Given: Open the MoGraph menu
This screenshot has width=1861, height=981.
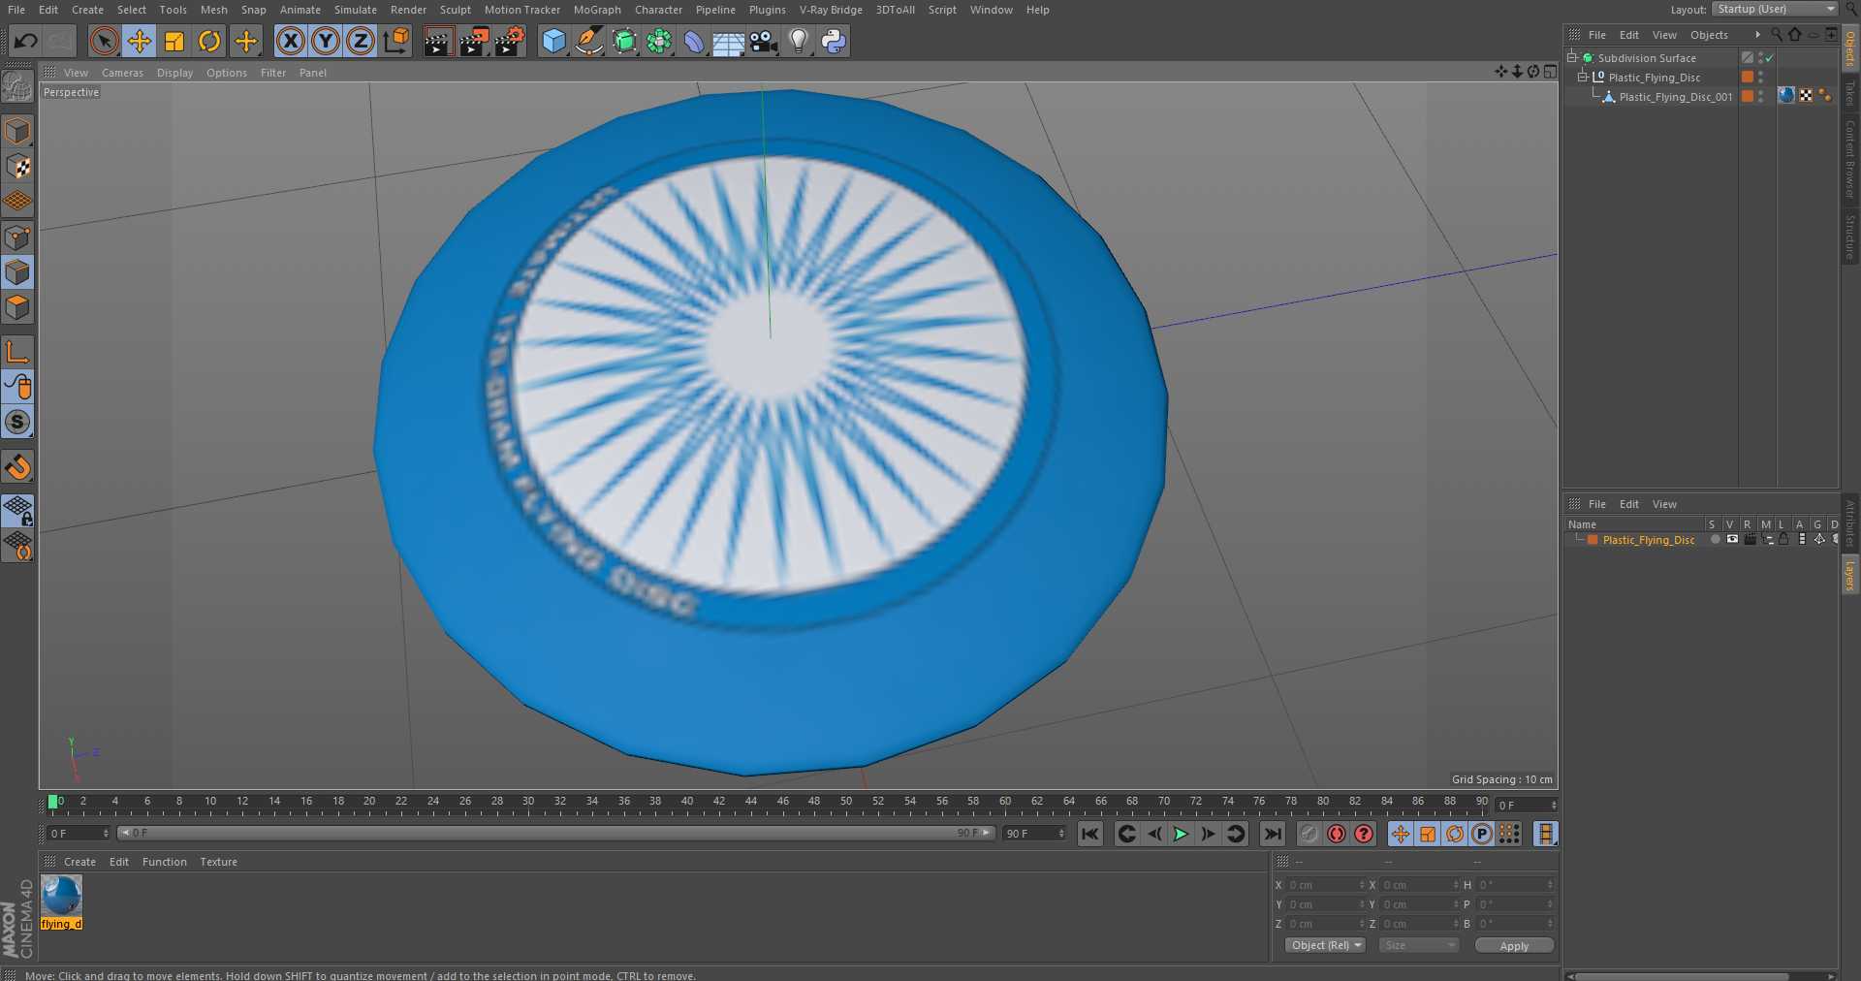Looking at the screenshot, I should point(597,10).
